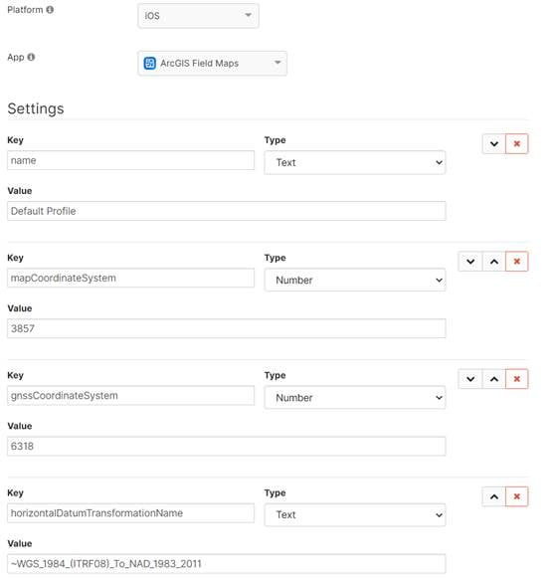Click the 3857 value field
Image resolution: width=554 pixels, height=579 pixels.
pos(226,328)
